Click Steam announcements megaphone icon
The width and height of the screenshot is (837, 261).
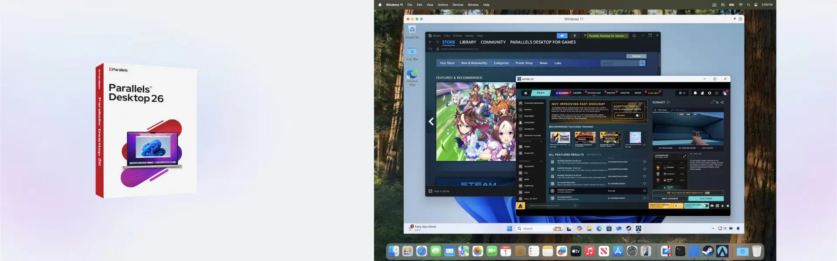(562, 36)
